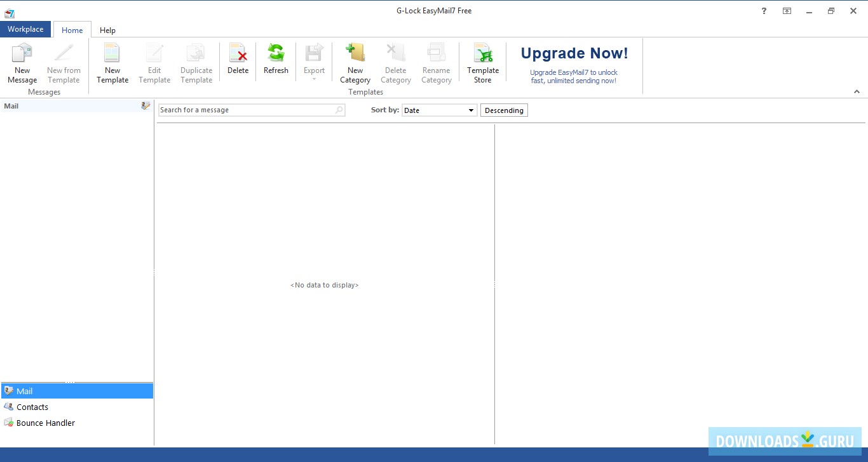Create a New Template

[112, 64]
